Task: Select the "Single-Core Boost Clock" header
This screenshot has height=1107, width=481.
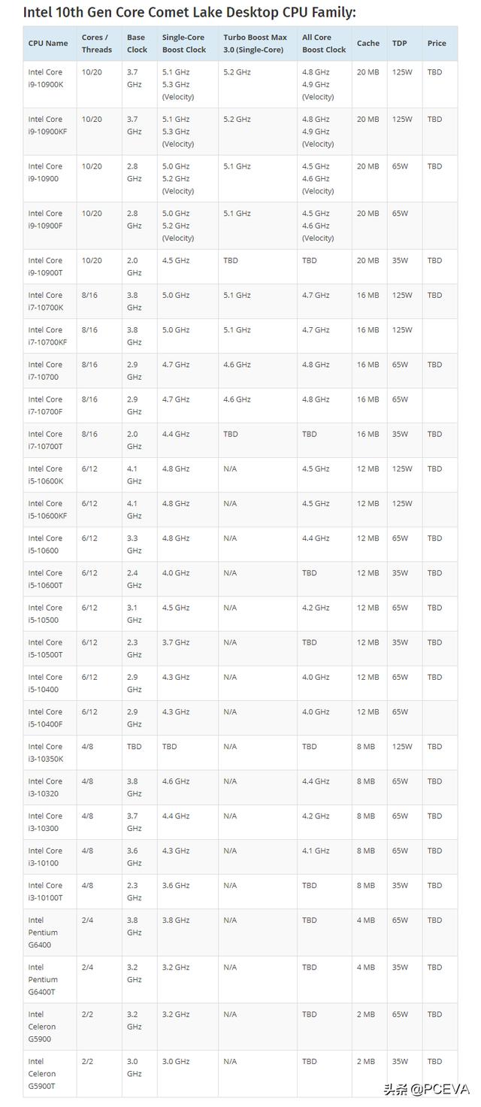Action: coord(184,44)
